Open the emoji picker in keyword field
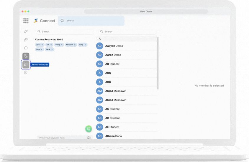The image size is (249, 162). click(x=89, y=138)
